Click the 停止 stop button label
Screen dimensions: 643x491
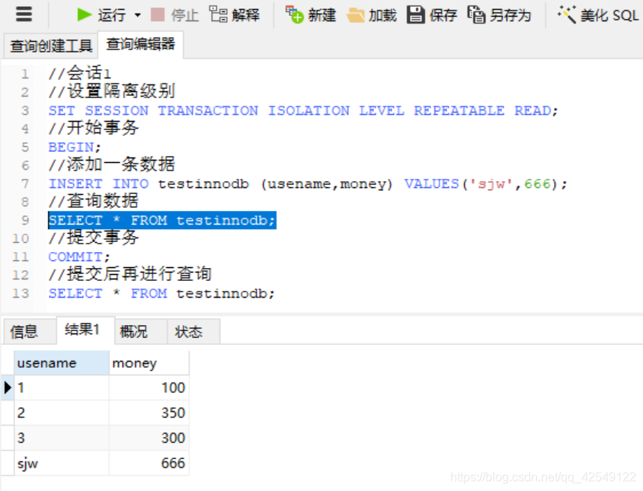click(x=184, y=15)
